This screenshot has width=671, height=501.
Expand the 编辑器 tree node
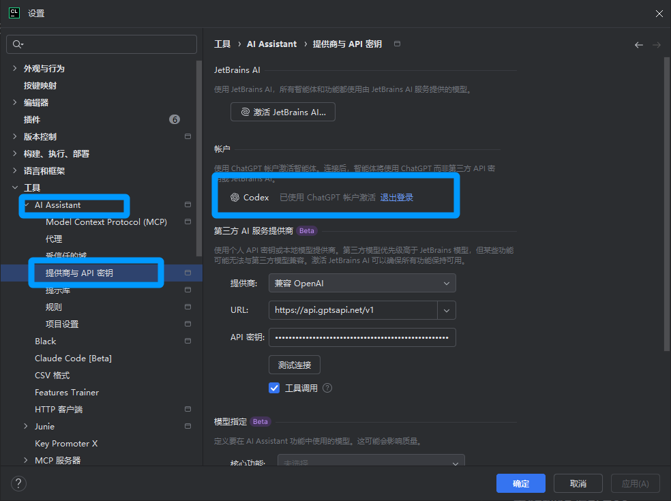click(x=15, y=102)
